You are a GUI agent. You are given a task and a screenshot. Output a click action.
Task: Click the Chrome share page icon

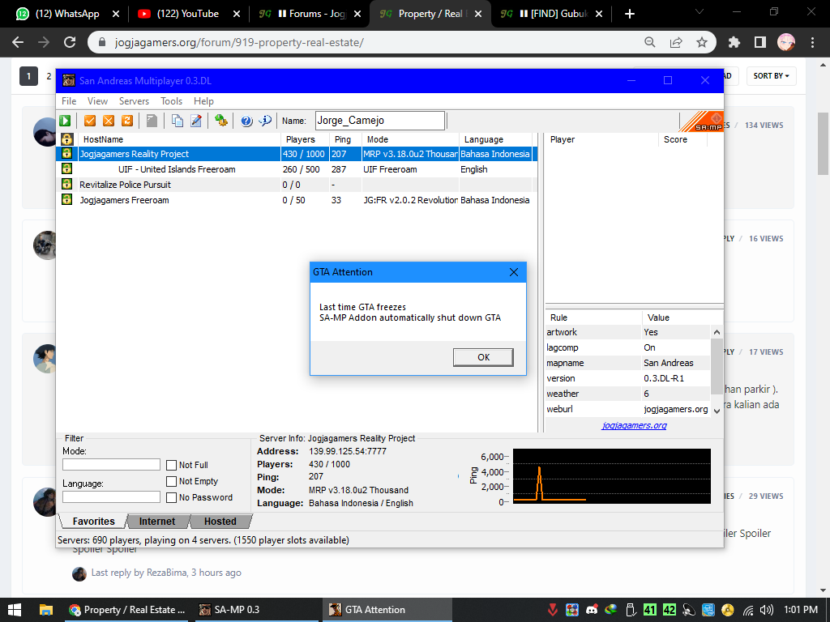676,42
